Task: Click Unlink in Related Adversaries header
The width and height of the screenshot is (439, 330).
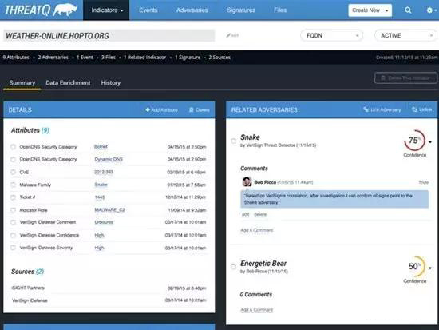Action: click(422, 109)
